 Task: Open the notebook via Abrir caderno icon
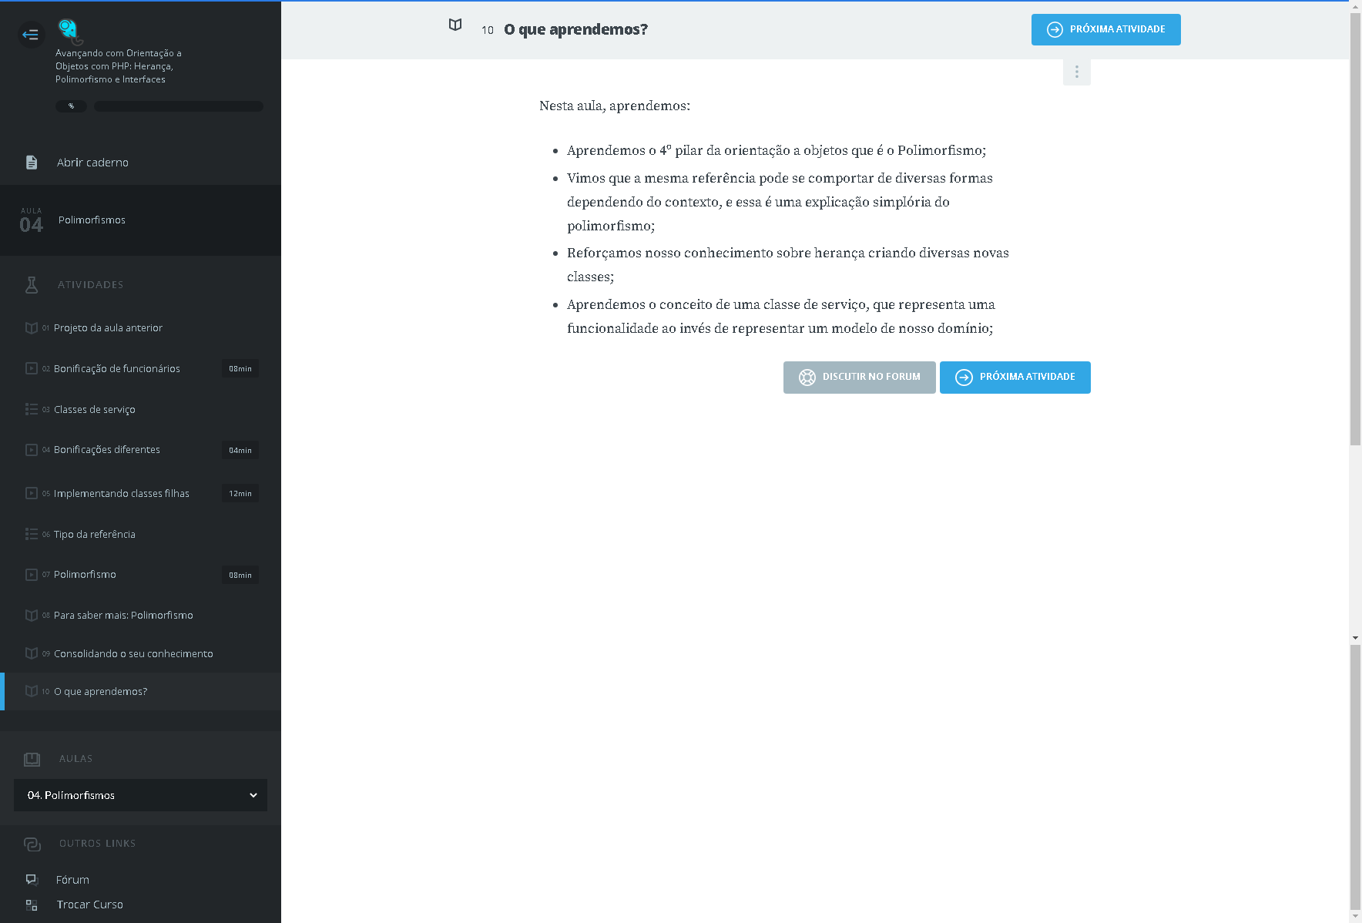(32, 163)
